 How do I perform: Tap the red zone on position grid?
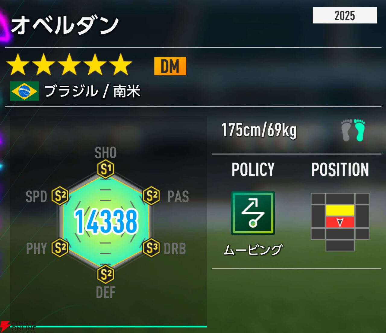click(340, 222)
